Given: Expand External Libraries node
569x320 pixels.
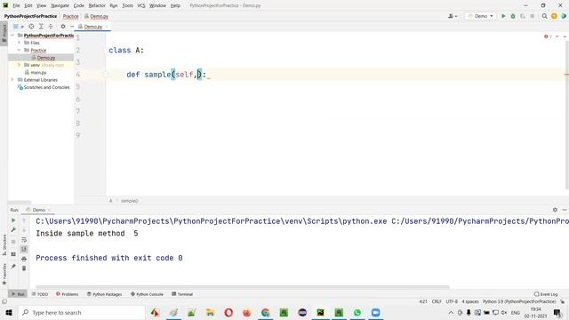Looking at the screenshot, I should point(12,80).
